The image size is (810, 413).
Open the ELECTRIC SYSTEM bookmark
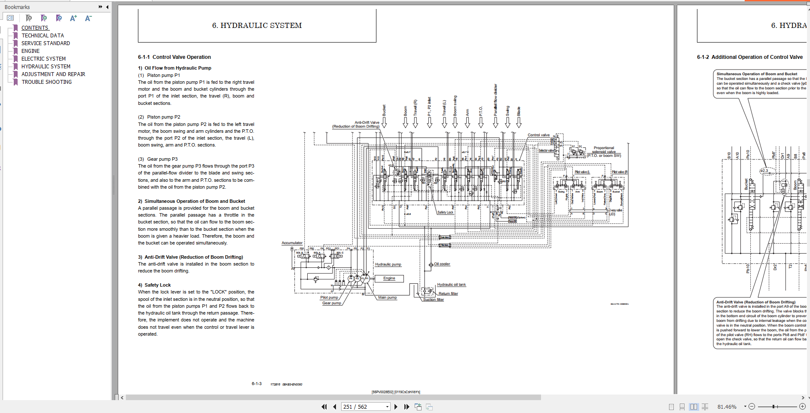pyautogui.click(x=43, y=59)
